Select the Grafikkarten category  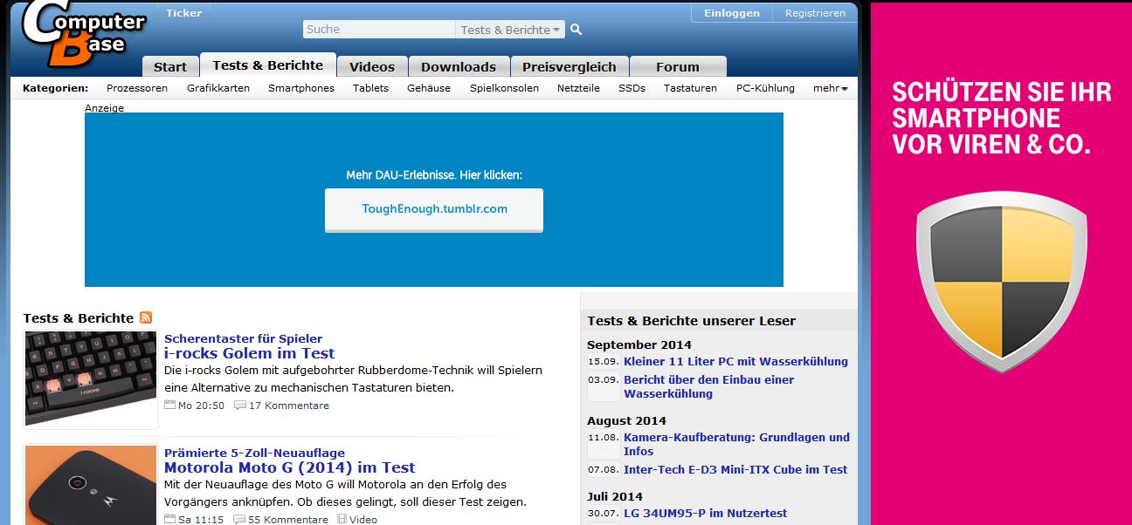[218, 88]
